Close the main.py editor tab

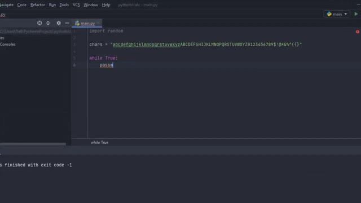[99, 23]
